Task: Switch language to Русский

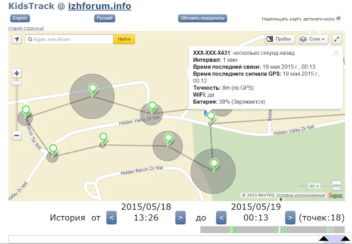Action: pyautogui.click(x=104, y=18)
